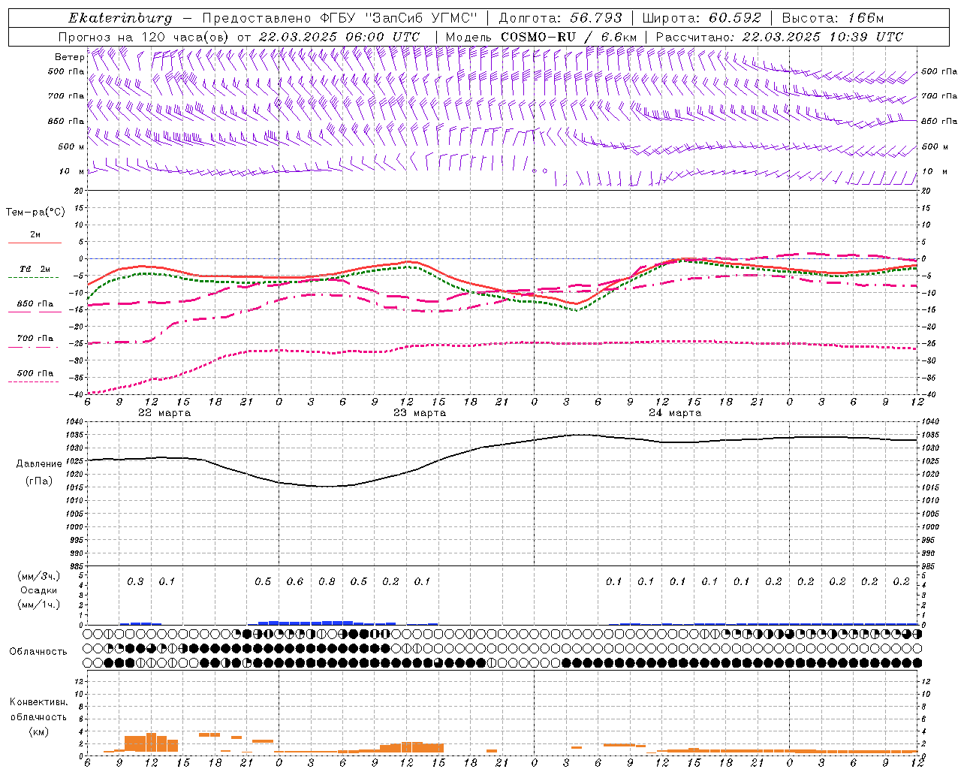The height and width of the screenshot is (769, 961).
Task: Click the "Долгота: 56.793" header value
Action: point(560,18)
